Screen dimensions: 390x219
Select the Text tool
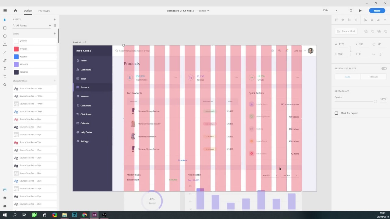[5, 68]
